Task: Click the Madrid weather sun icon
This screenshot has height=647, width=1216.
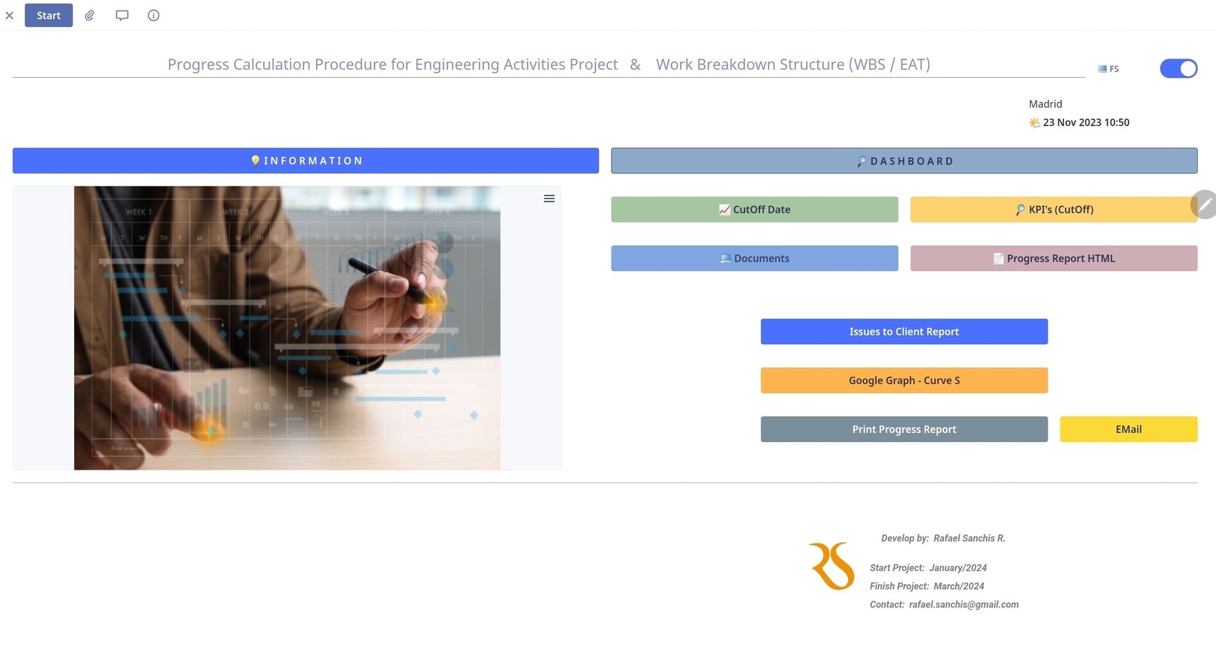Action: pyautogui.click(x=1034, y=123)
